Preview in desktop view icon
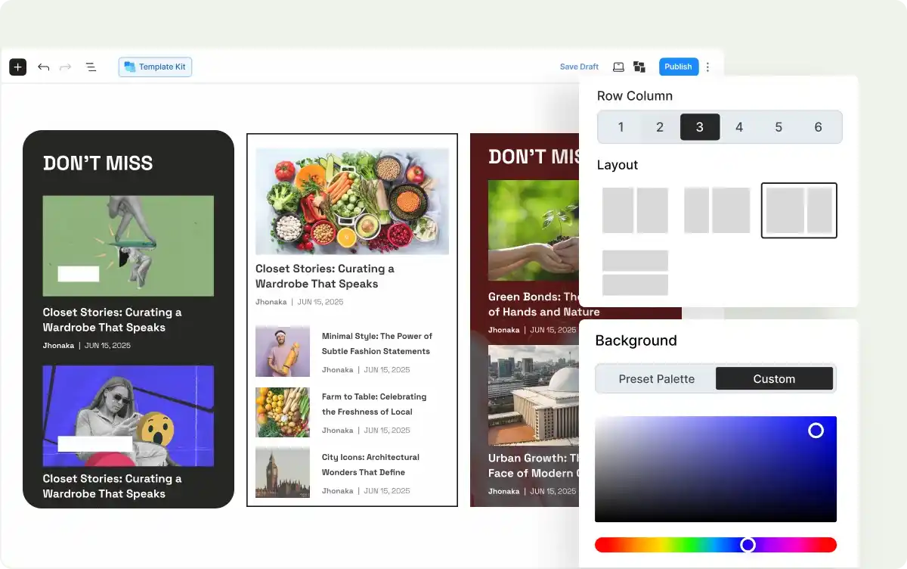This screenshot has width=907, height=569. (x=618, y=67)
